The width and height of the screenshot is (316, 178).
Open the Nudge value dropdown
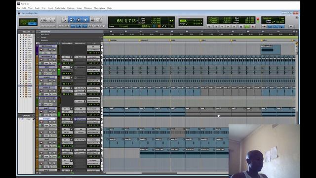[201, 24]
